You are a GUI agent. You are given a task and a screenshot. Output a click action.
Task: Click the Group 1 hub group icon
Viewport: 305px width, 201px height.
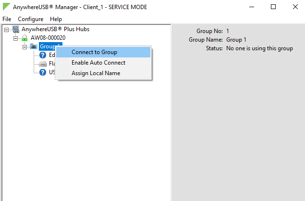(x=34, y=46)
